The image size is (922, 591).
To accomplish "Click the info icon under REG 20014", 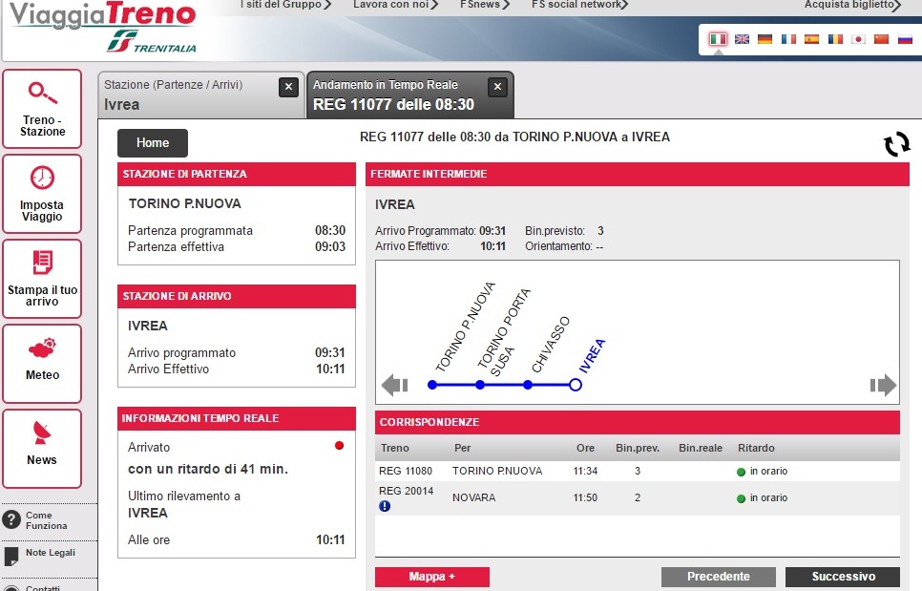I will [385, 506].
